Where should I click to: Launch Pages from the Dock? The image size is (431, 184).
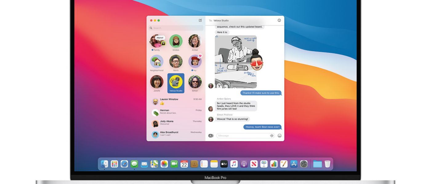click(284, 164)
